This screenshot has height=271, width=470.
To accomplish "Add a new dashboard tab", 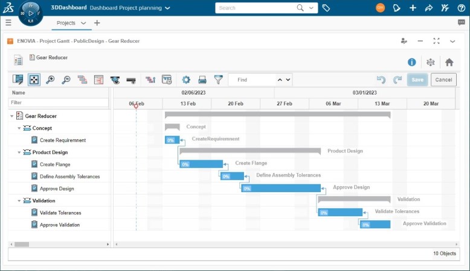I will coord(97,23).
